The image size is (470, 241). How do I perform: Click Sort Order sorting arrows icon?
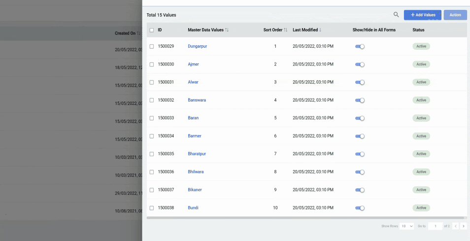point(286,30)
